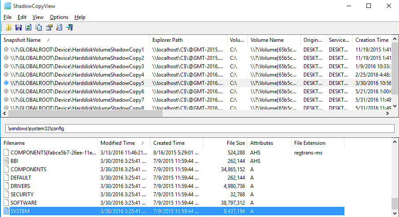Select the SOFTWARE registry hive file

pyautogui.click(x=24, y=203)
